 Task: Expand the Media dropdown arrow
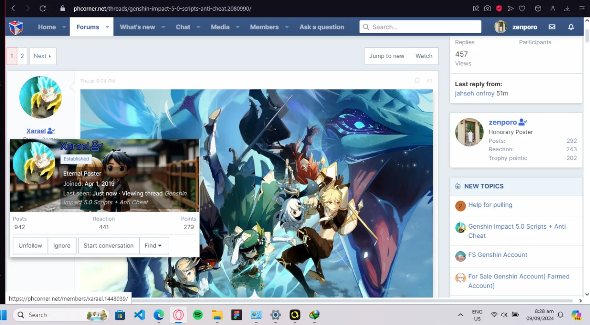pyautogui.click(x=237, y=27)
